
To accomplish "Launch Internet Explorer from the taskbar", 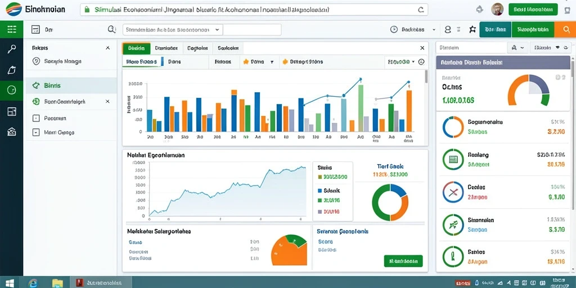I will 33,282.
